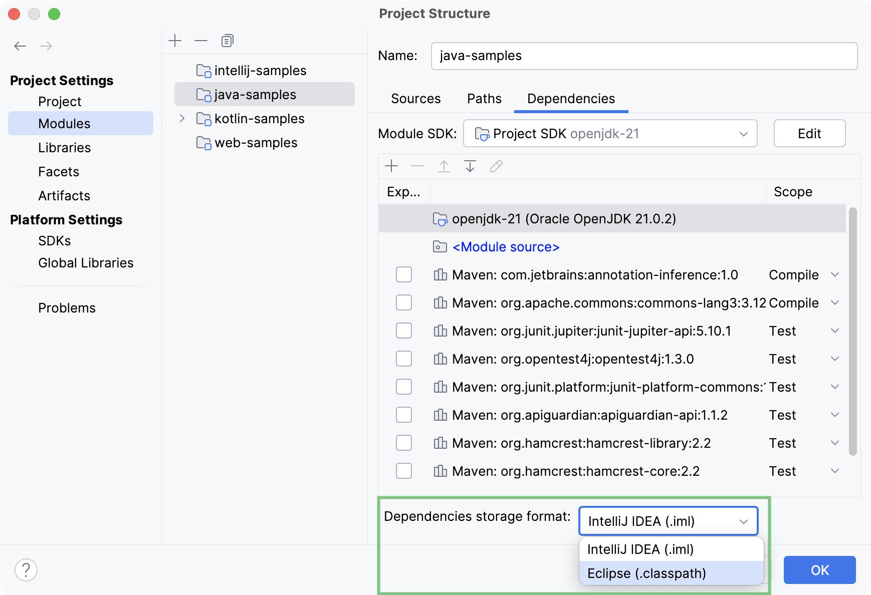Image resolution: width=871 pixels, height=595 pixels.
Task: Copy module using the copy icon
Action: tap(227, 40)
